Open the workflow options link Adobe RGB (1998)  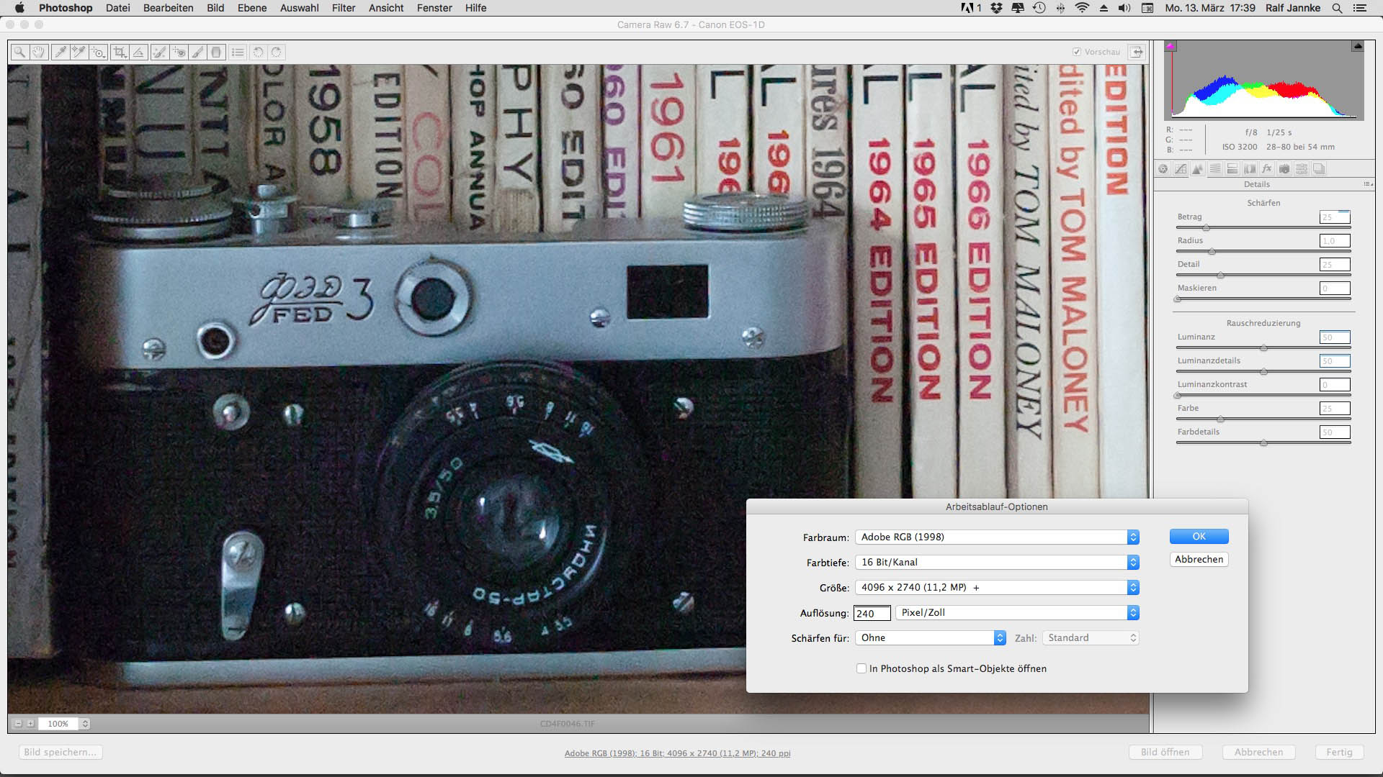677,753
